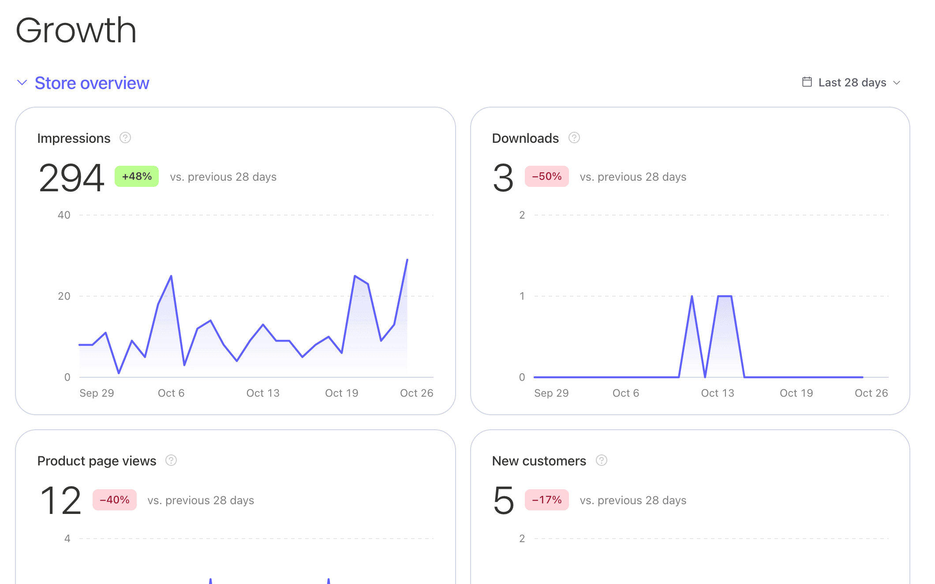
Task: Click 'vs. previous 28 days' in Product page views card
Action: coord(201,500)
